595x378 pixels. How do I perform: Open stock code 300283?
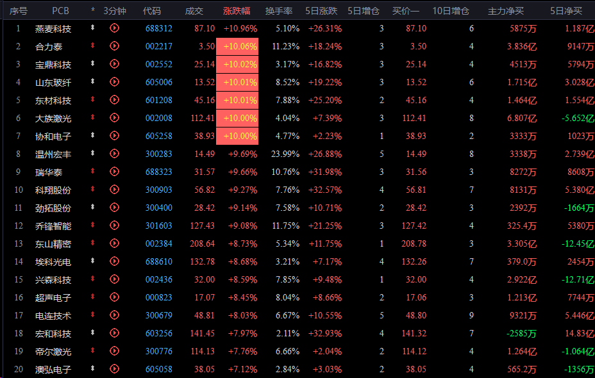(158, 154)
